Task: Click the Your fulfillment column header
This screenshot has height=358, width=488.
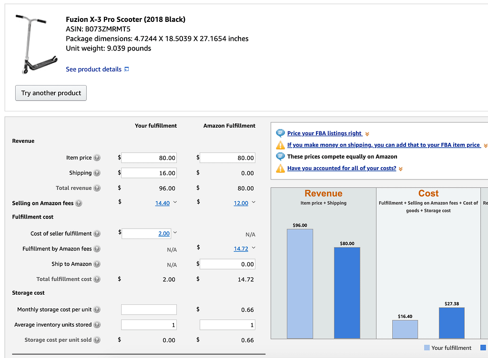Action: (156, 126)
